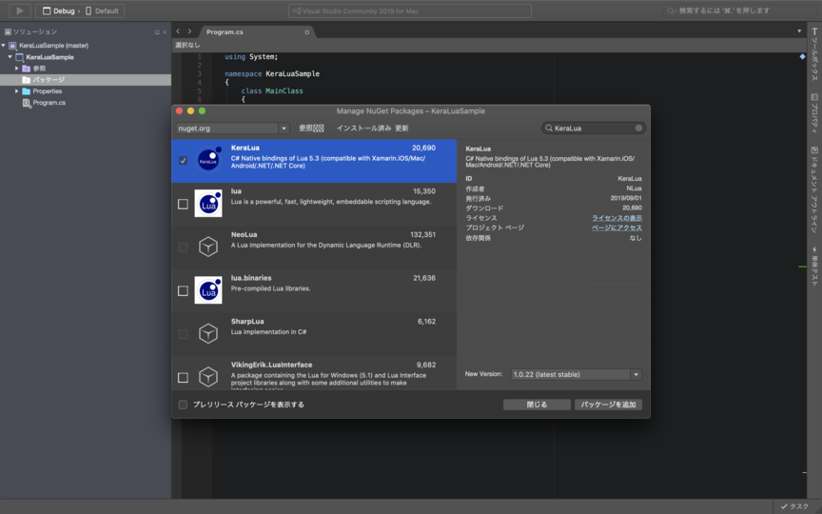Navigate back with the left arrow in the editor
Viewport: 822px width, 514px height.
178,31
